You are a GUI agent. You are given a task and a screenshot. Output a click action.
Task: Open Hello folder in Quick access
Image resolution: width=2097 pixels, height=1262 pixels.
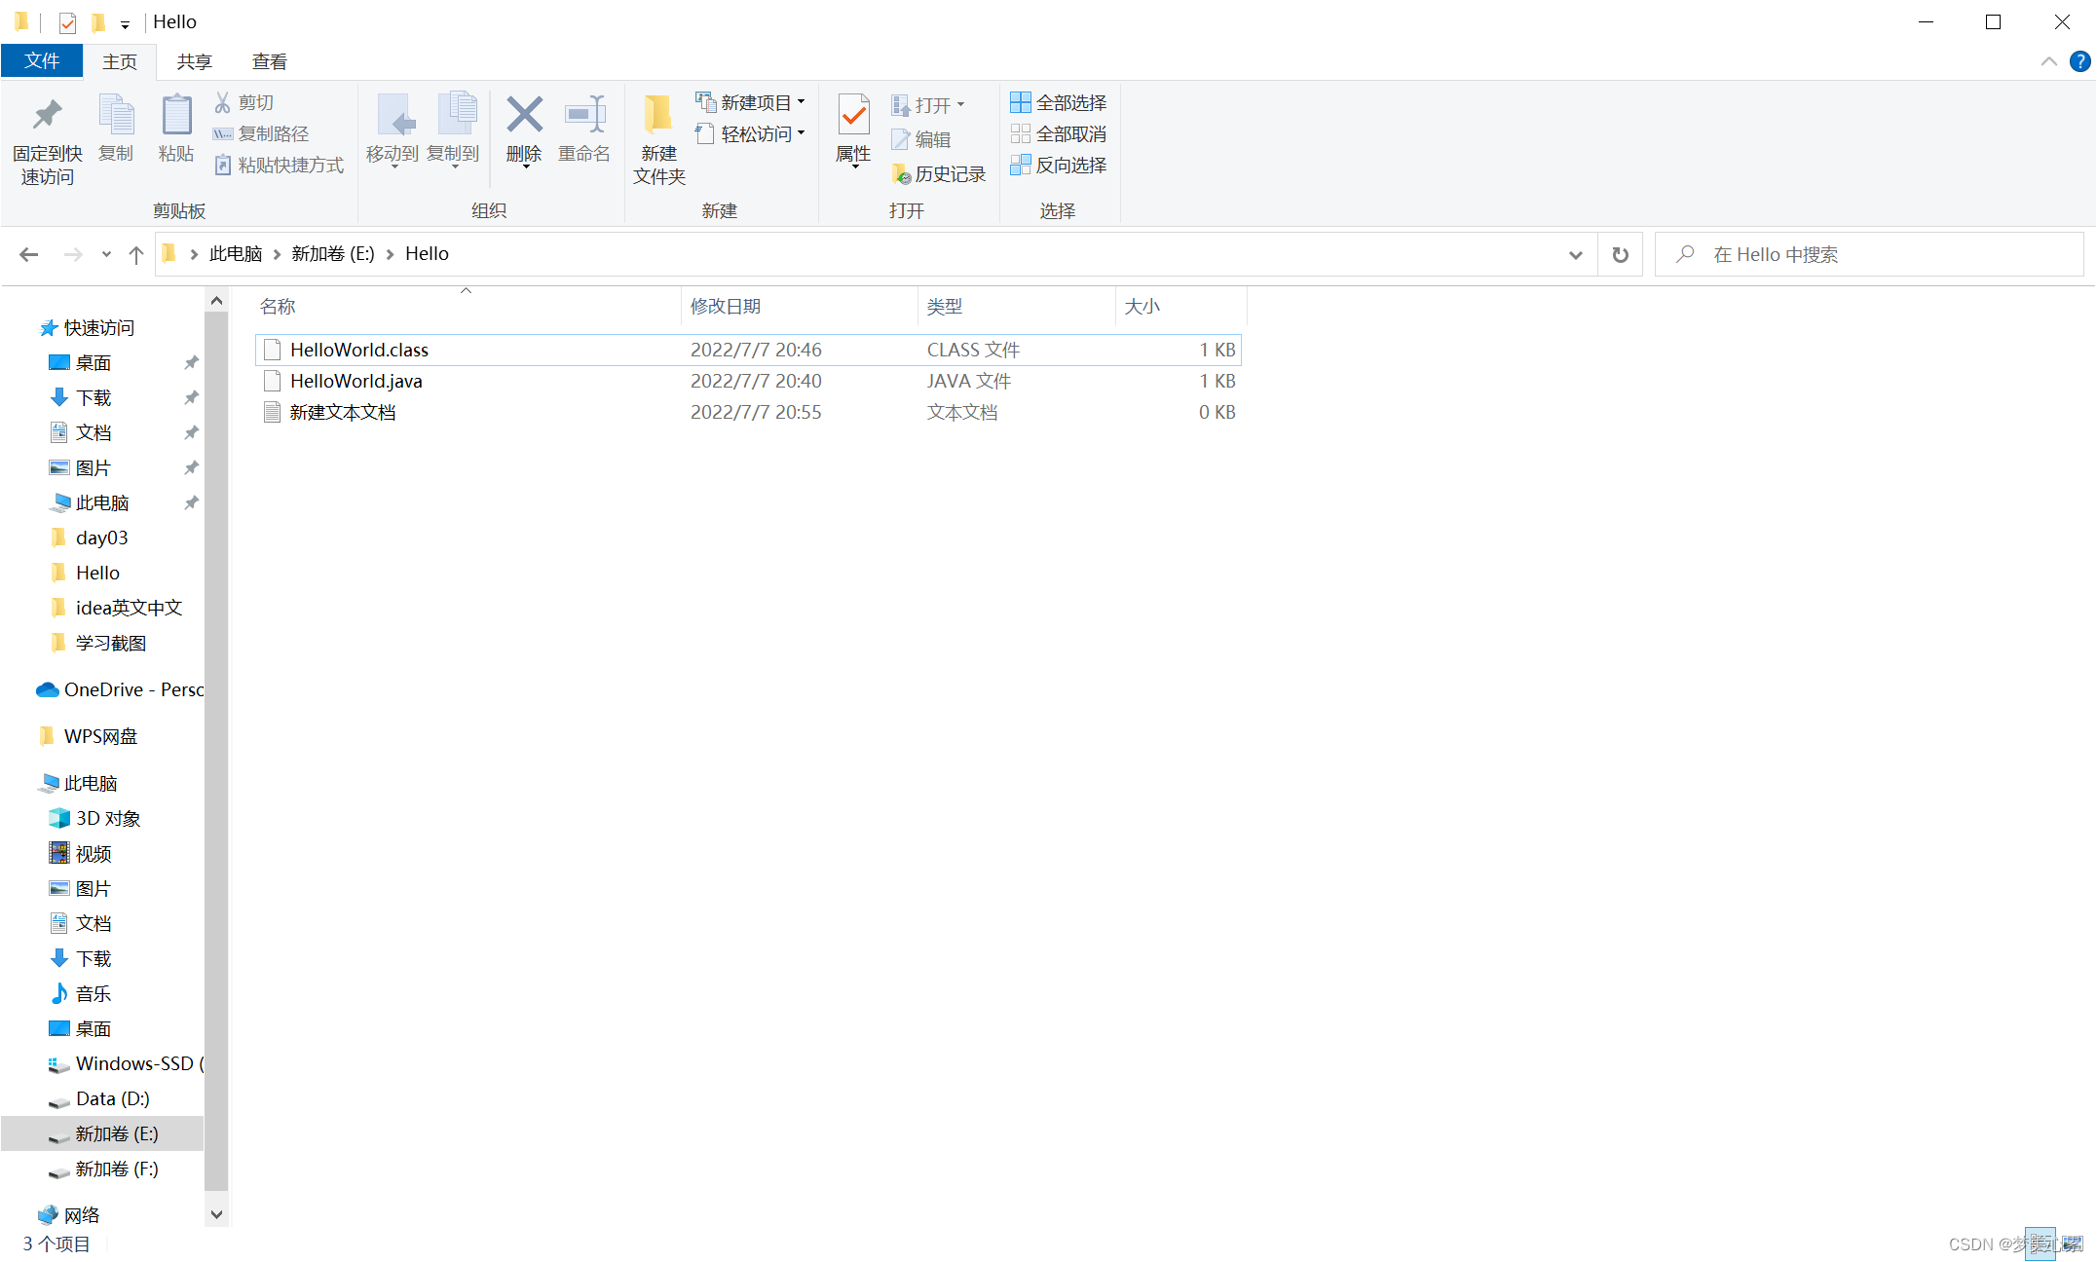click(86, 573)
